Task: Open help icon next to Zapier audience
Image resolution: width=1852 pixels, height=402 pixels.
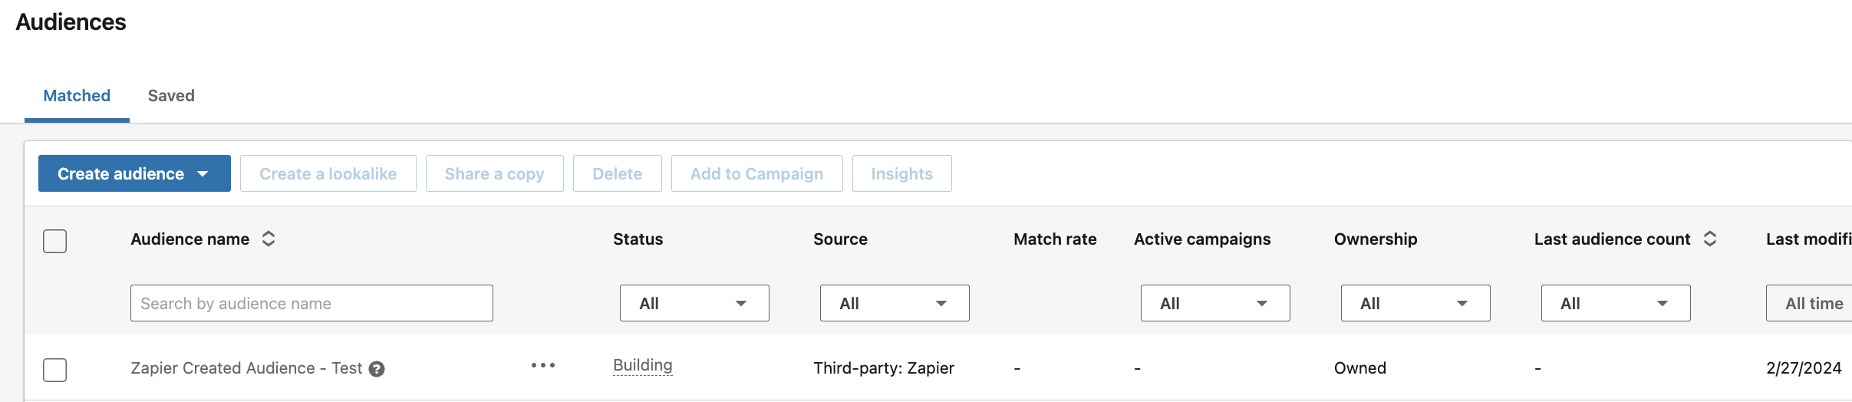Action: 377,369
